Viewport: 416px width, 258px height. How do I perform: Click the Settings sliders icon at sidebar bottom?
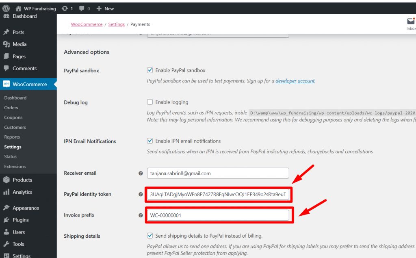point(6,256)
